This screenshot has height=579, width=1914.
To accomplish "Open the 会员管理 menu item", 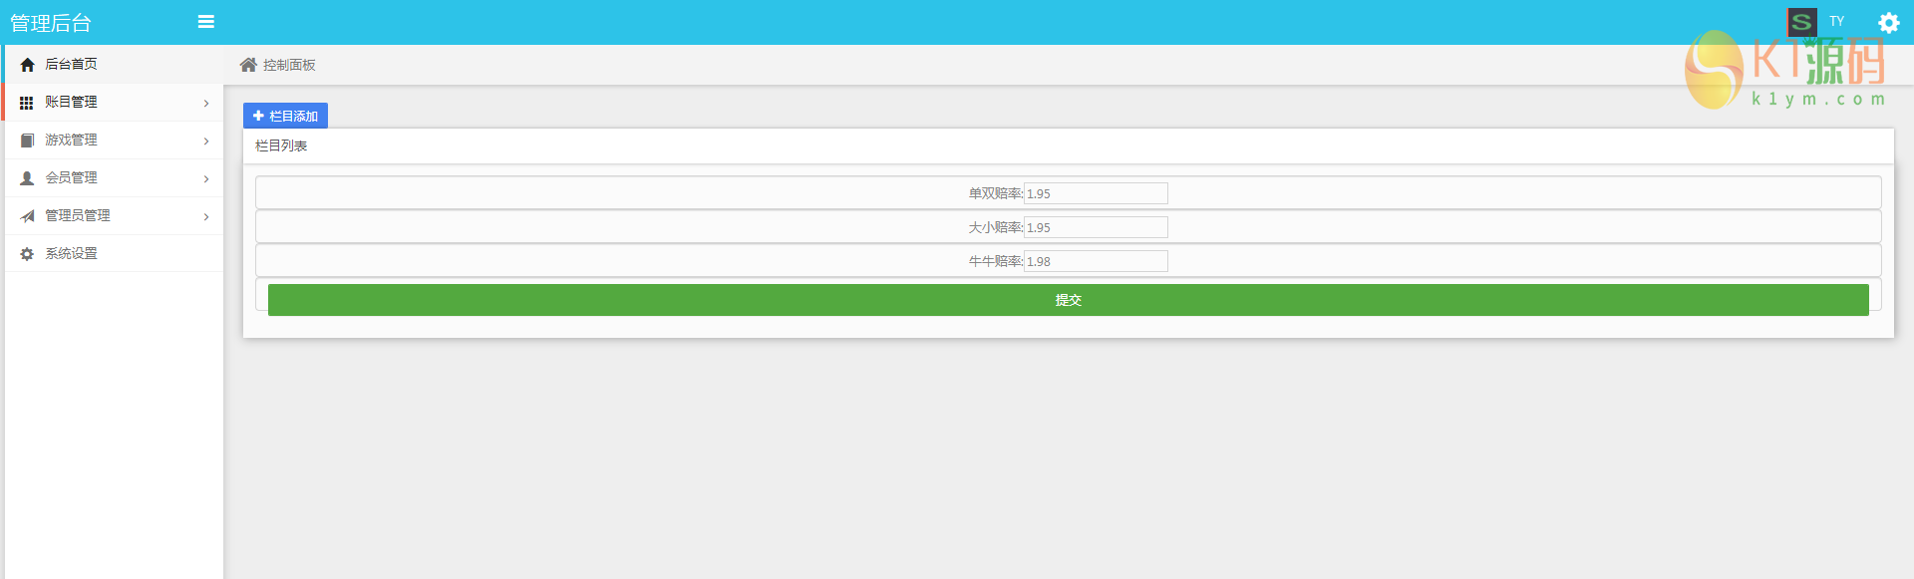I will click(x=114, y=178).
